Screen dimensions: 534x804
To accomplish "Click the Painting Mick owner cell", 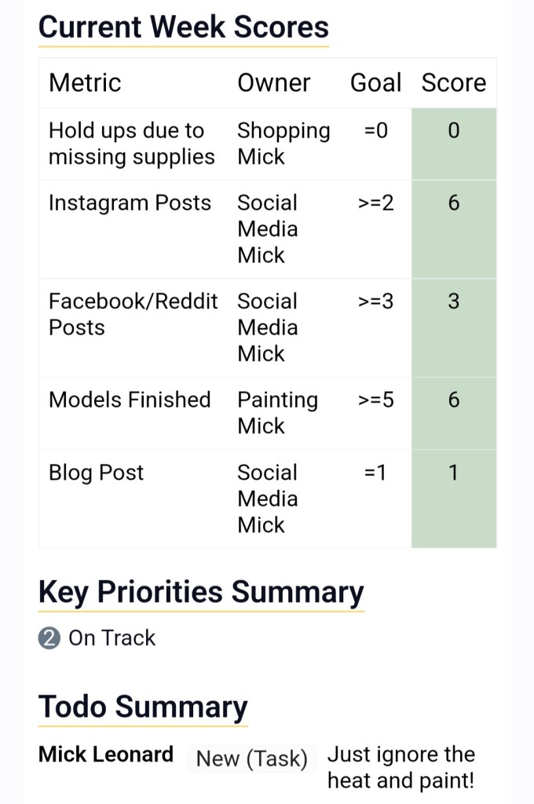I will (277, 413).
